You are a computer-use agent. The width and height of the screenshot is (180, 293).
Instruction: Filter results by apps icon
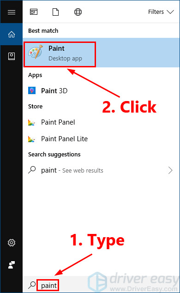34,12
